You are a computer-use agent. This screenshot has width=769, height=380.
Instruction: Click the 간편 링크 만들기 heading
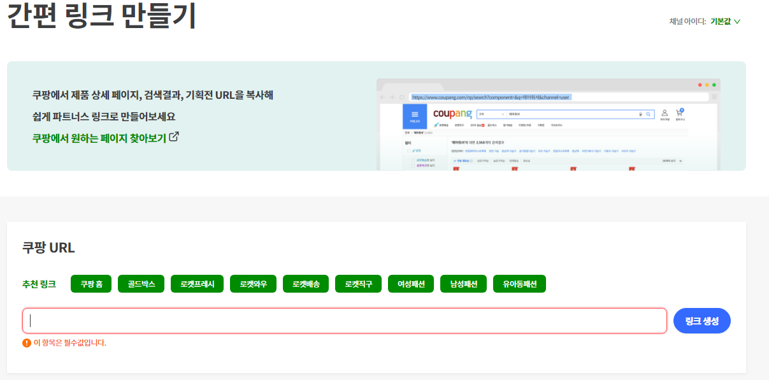(101, 16)
